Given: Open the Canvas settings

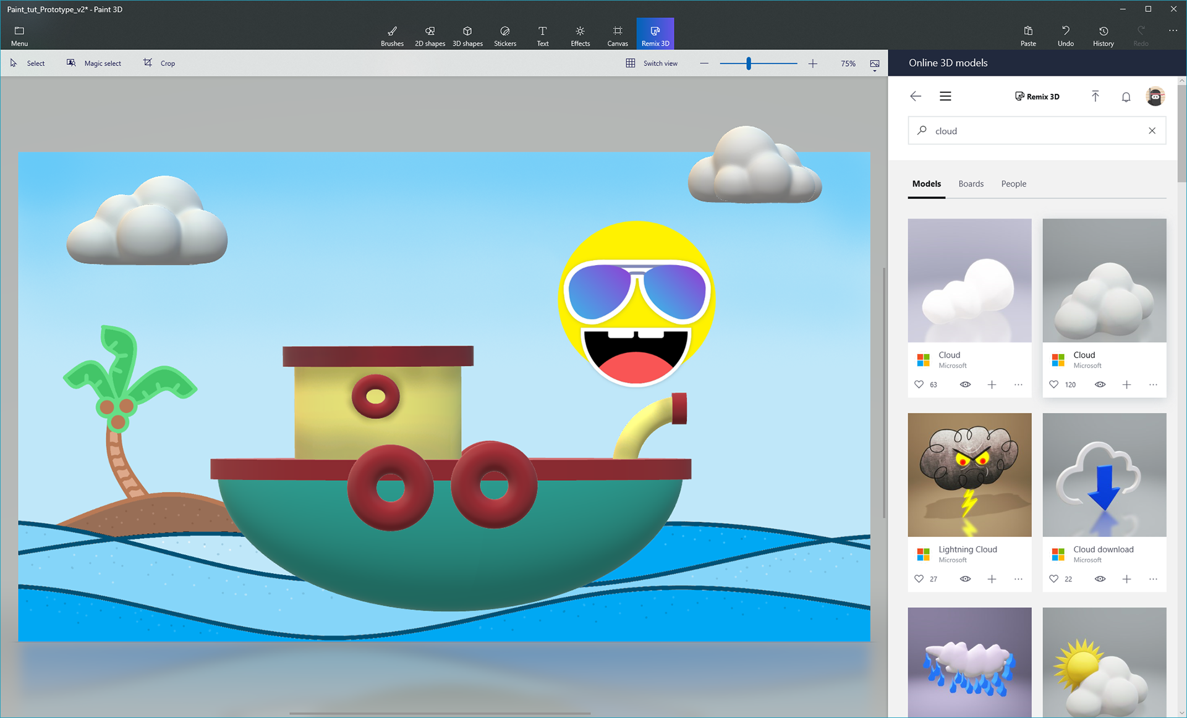Looking at the screenshot, I should tap(617, 35).
